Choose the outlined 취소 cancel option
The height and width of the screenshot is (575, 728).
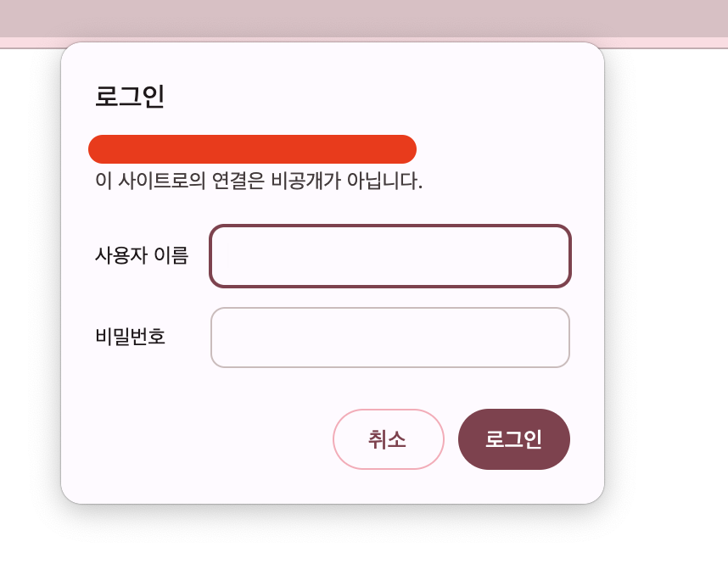point(388,439)
